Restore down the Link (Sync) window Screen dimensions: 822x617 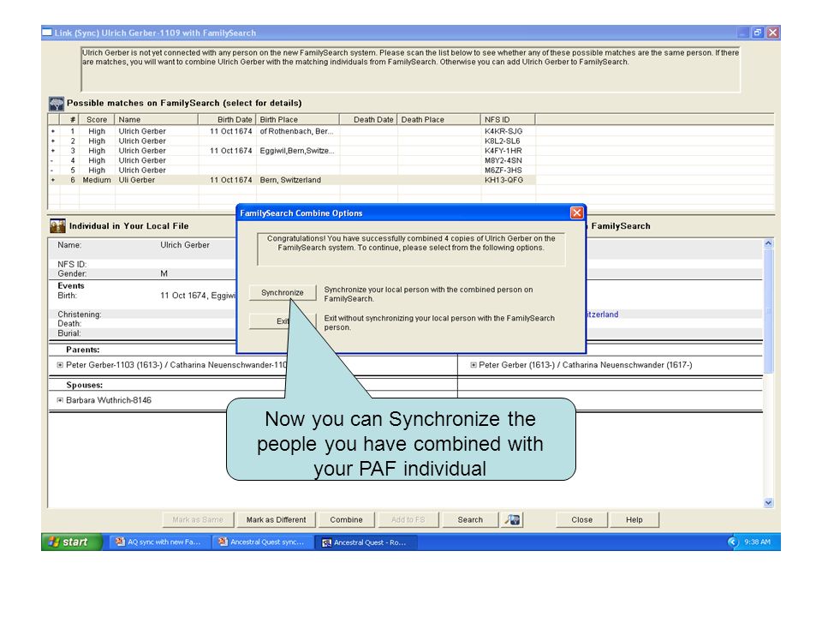coord(758,33)
